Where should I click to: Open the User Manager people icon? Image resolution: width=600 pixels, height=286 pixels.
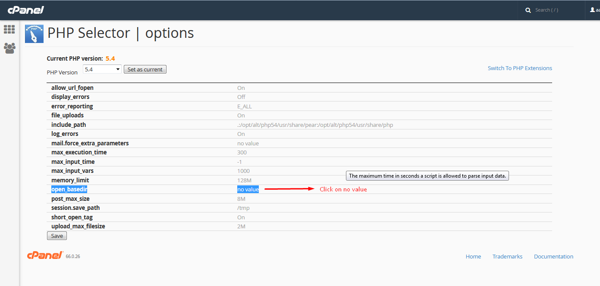point(9,48)
